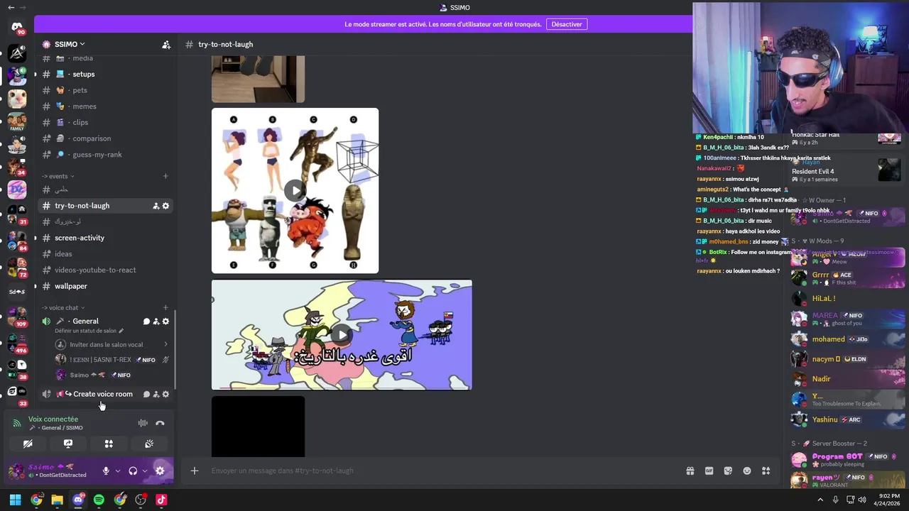
Task: Open headphone output options arrow
Action: pyautogui.click(x=145, y=471)
